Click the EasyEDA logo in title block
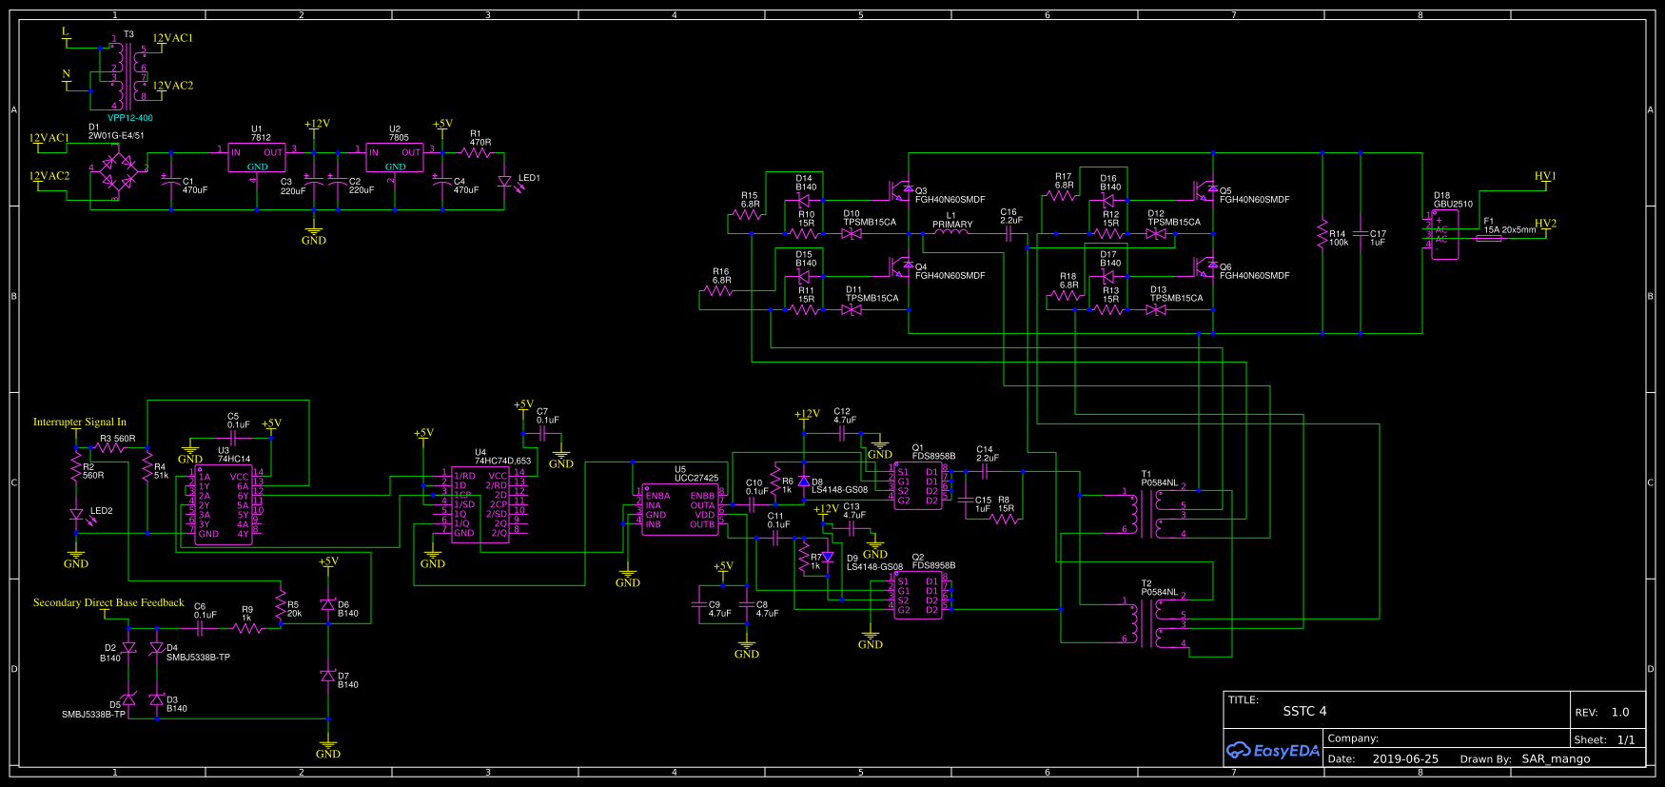 tap(1272, 751)
